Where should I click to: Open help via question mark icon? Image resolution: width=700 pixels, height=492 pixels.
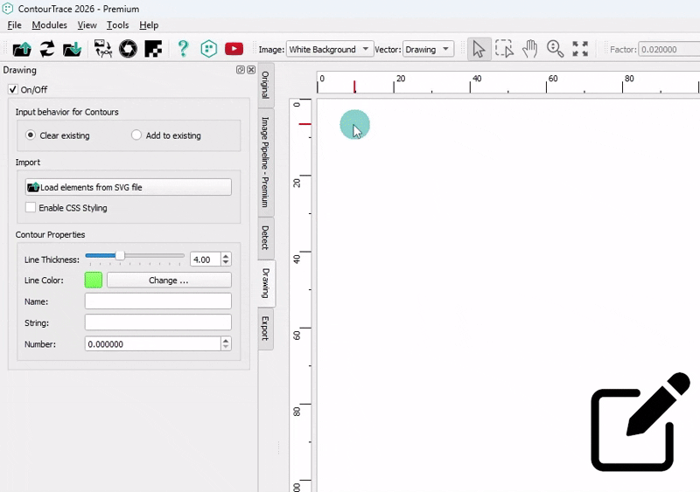click(x=183, y=49)
